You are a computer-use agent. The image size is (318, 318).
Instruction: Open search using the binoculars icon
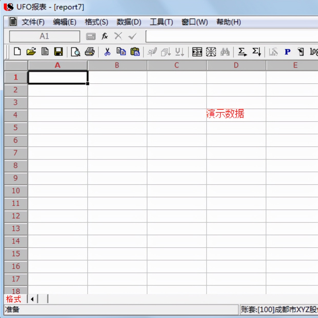225,52
